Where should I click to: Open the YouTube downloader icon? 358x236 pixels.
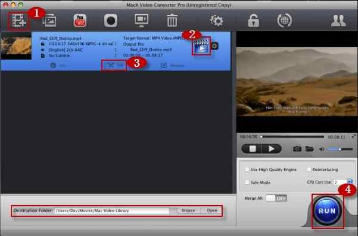point(80,21)
